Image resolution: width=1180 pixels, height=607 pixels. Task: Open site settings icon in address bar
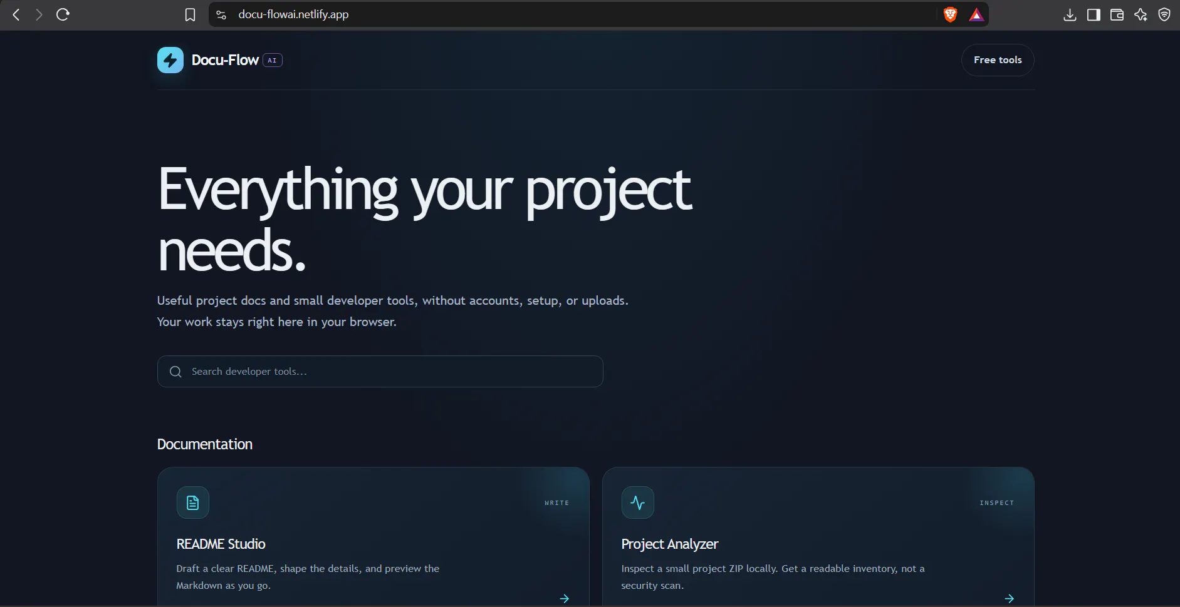coord(221,14)
